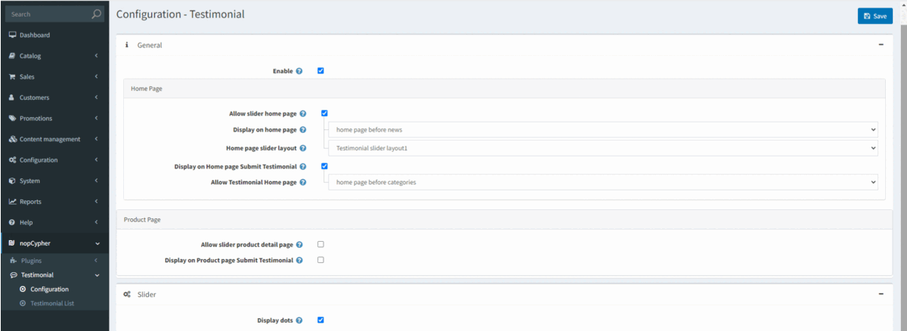Image resolution: width=907 pixels, height=331 pixels.
Task: Click help icon beside Allow Testimonial Home page
Action: 303,183
